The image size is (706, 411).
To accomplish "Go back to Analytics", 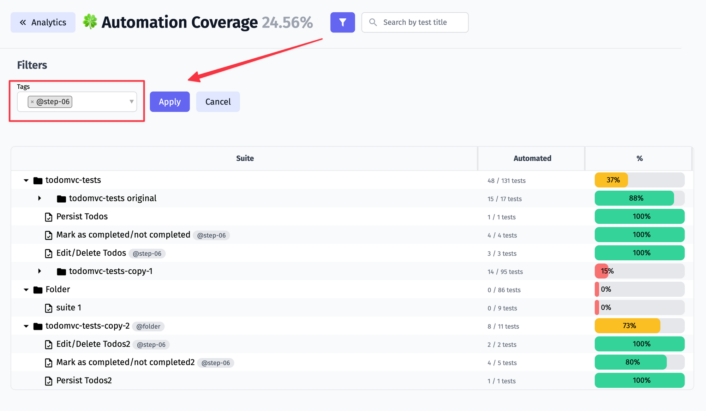I will point(43,22).
